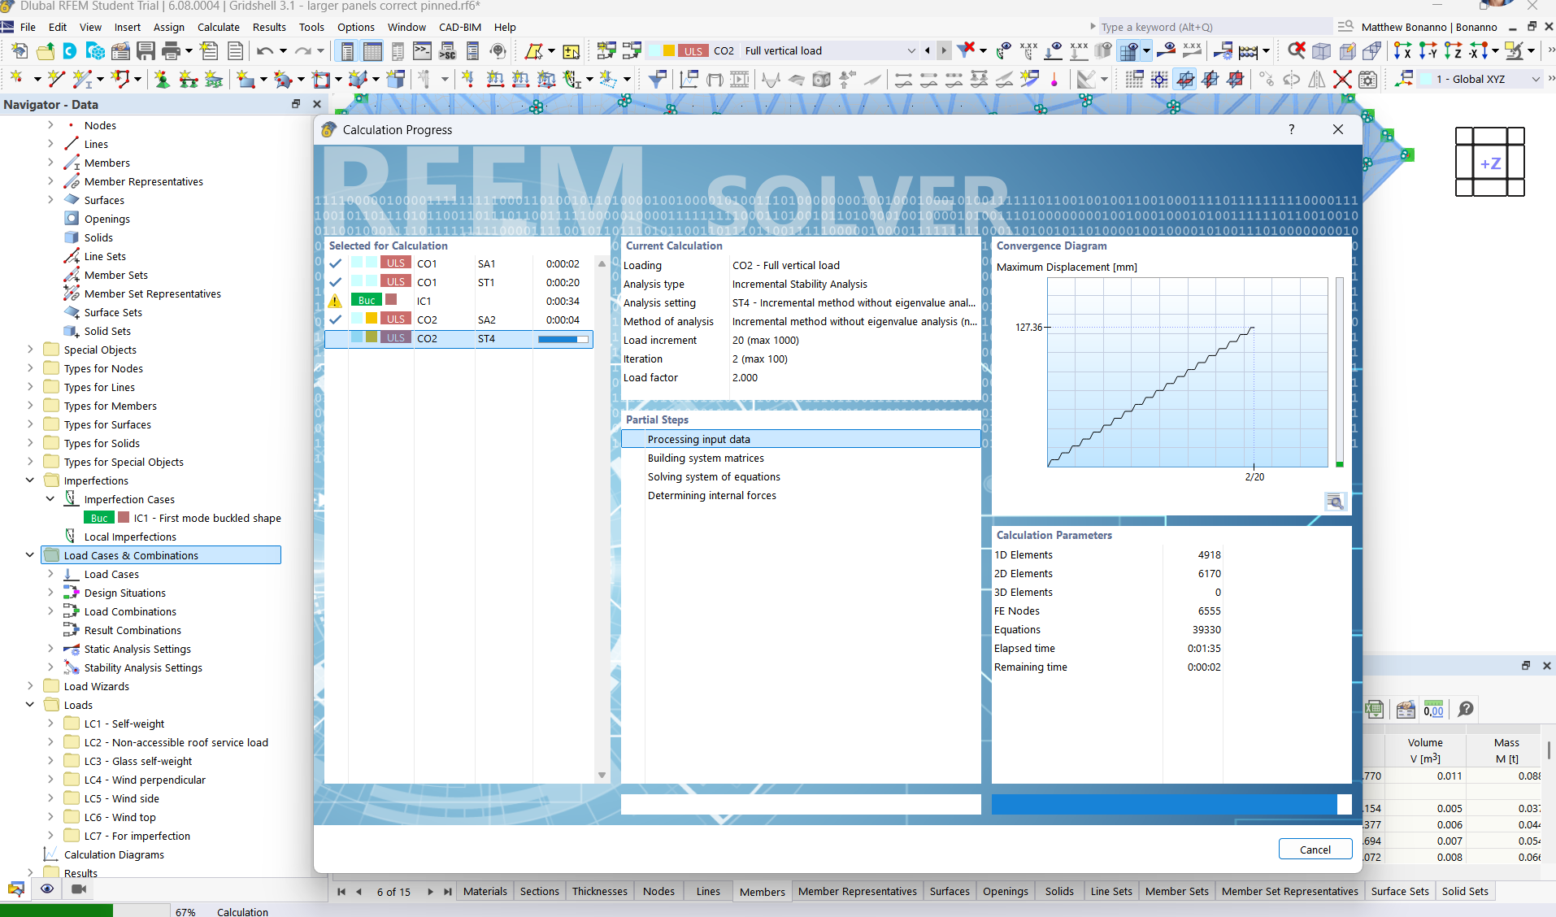Click the Save file icon

pos(146,51)
